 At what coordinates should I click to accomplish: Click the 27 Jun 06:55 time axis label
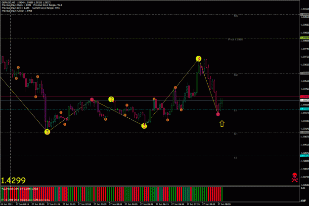177,204
